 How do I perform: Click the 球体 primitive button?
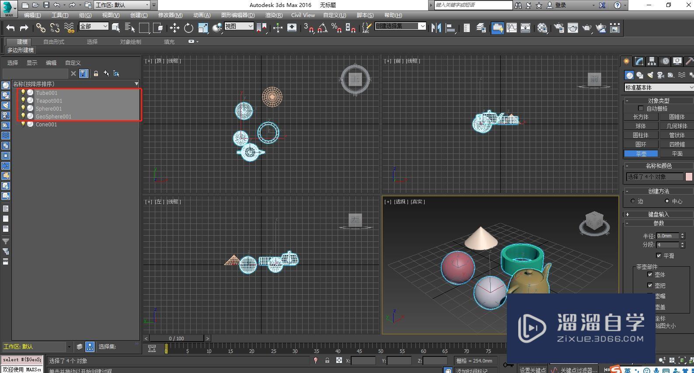[641, 126]
